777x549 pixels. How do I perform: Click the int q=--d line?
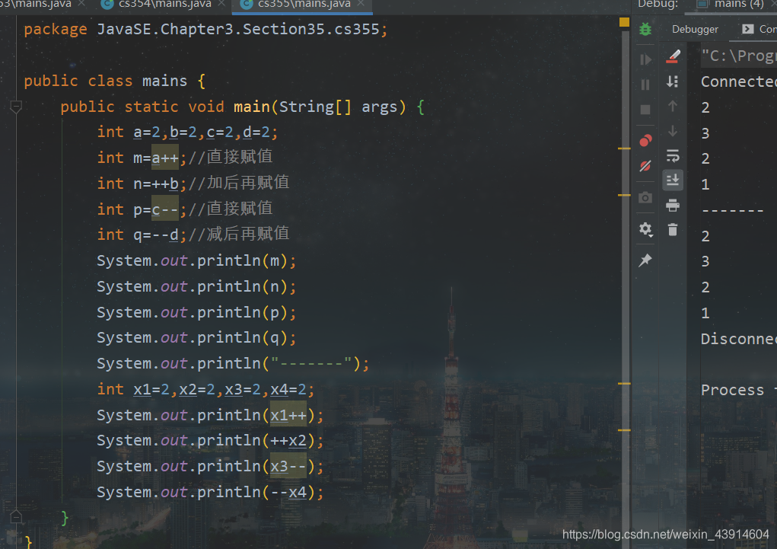pyautogui.click(x=193, y=235)
